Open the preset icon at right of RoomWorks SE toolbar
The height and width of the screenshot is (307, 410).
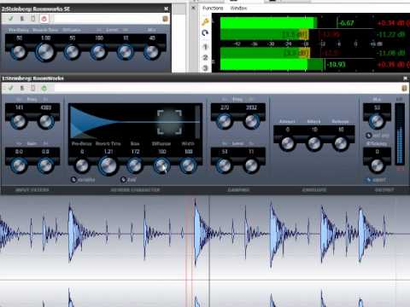[x=165, y=19]
